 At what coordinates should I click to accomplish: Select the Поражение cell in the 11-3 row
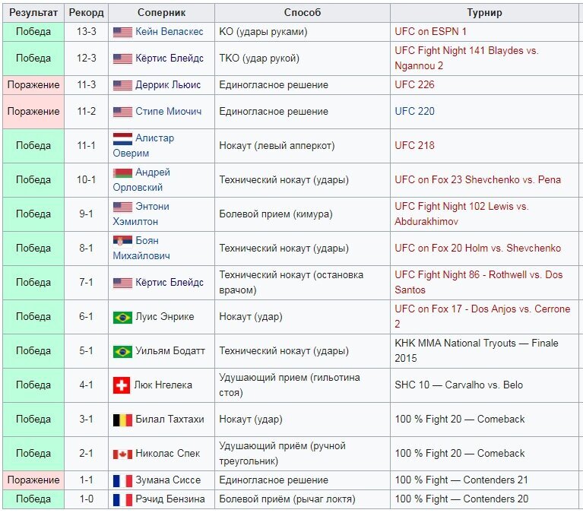[x=33, y=85]
